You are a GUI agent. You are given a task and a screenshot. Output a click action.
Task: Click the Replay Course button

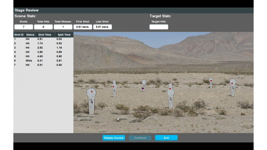point(114,138)
